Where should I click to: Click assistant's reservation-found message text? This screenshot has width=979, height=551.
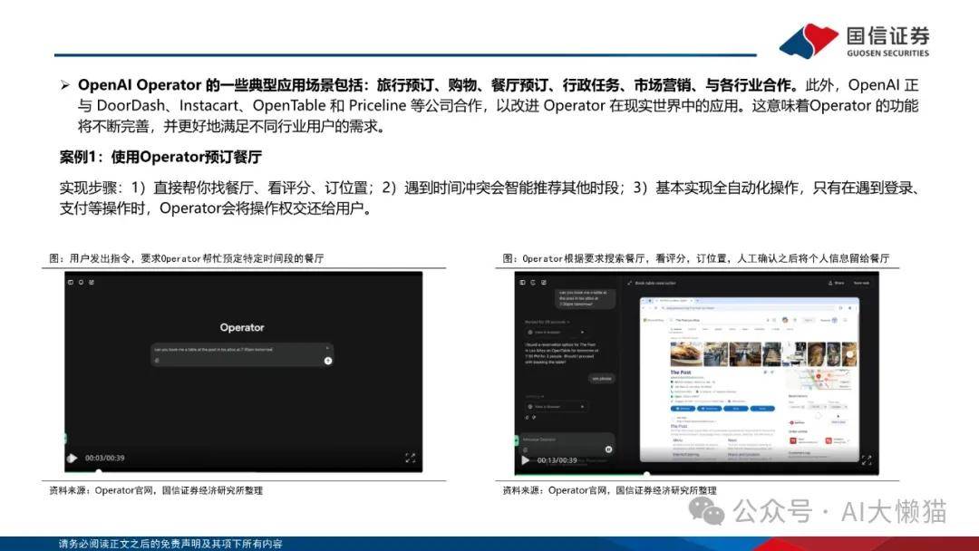[562, 353]
